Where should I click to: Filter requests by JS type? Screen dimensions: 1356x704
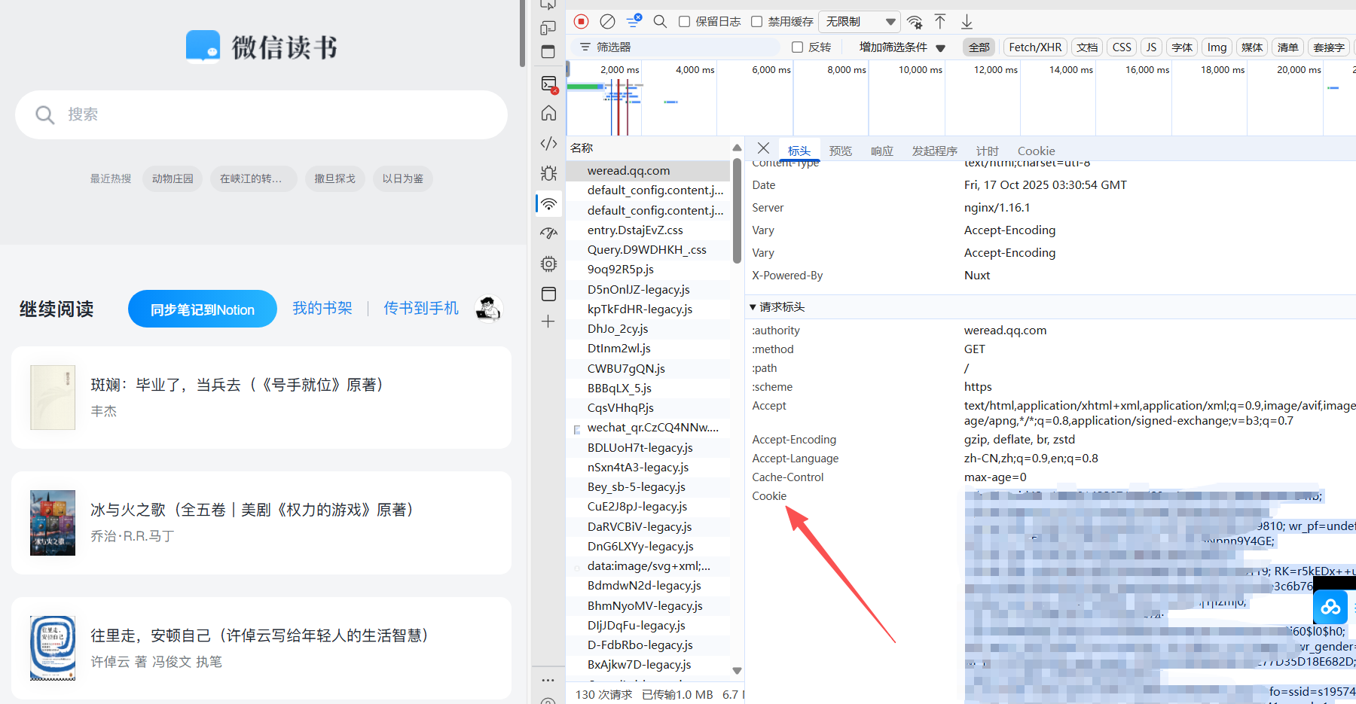[1151, 47]
